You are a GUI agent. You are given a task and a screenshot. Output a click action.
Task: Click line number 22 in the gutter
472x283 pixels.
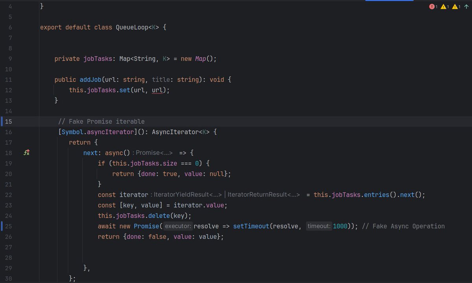(x=9, y=195)
